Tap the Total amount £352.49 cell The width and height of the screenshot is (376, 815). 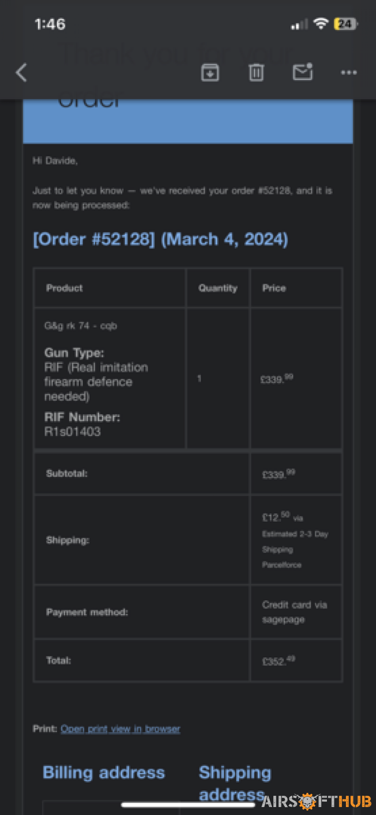pyautogui.click(x=296, y=660)
